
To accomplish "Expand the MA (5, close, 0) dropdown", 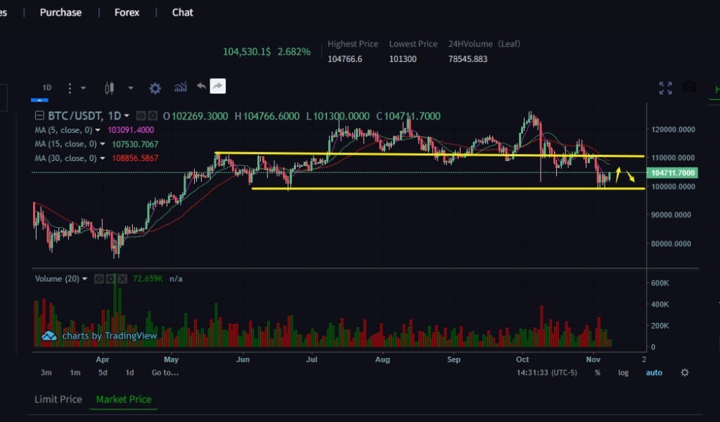I will point(98,131).
